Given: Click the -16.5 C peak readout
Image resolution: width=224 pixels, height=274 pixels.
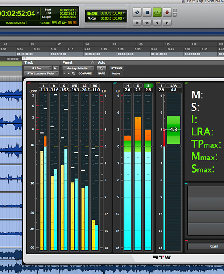Looking at the screenshot, I should (64, 90).
